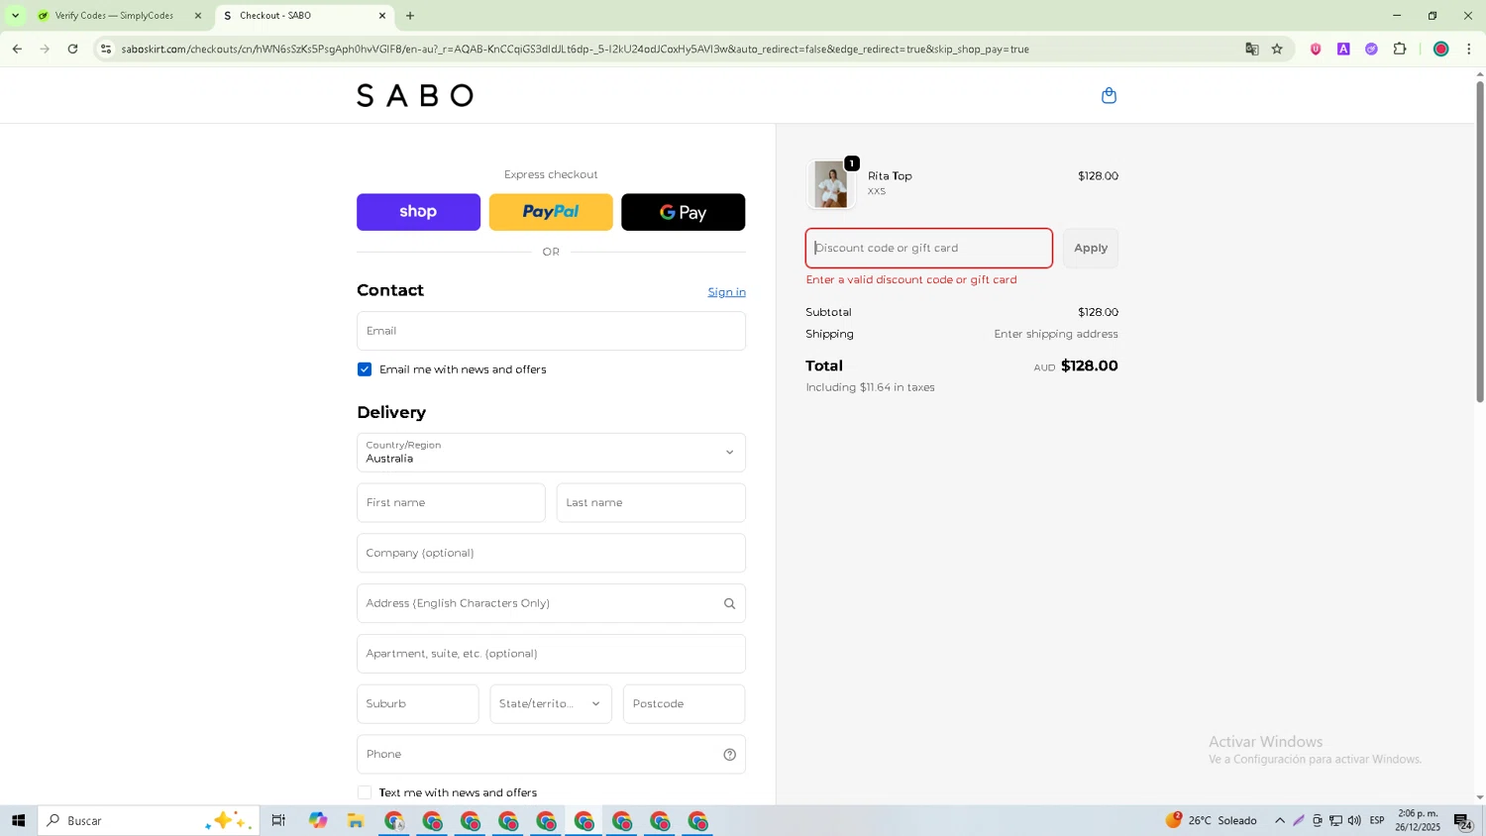Open the shopping bag cart icon
1486x836 pixels.
click(x=1109, y=95)
